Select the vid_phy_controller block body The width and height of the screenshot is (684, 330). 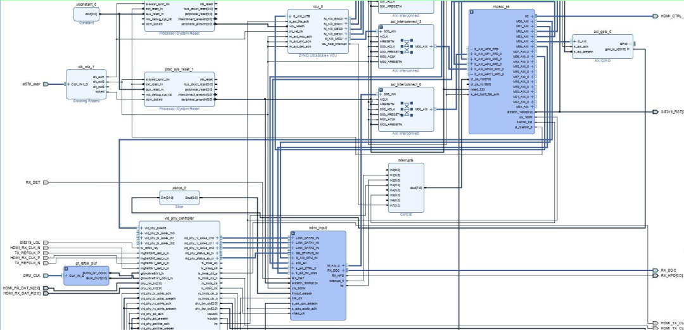coord(180,275)
